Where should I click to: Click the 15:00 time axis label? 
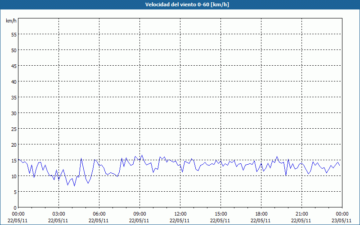[x=220, y=214]
